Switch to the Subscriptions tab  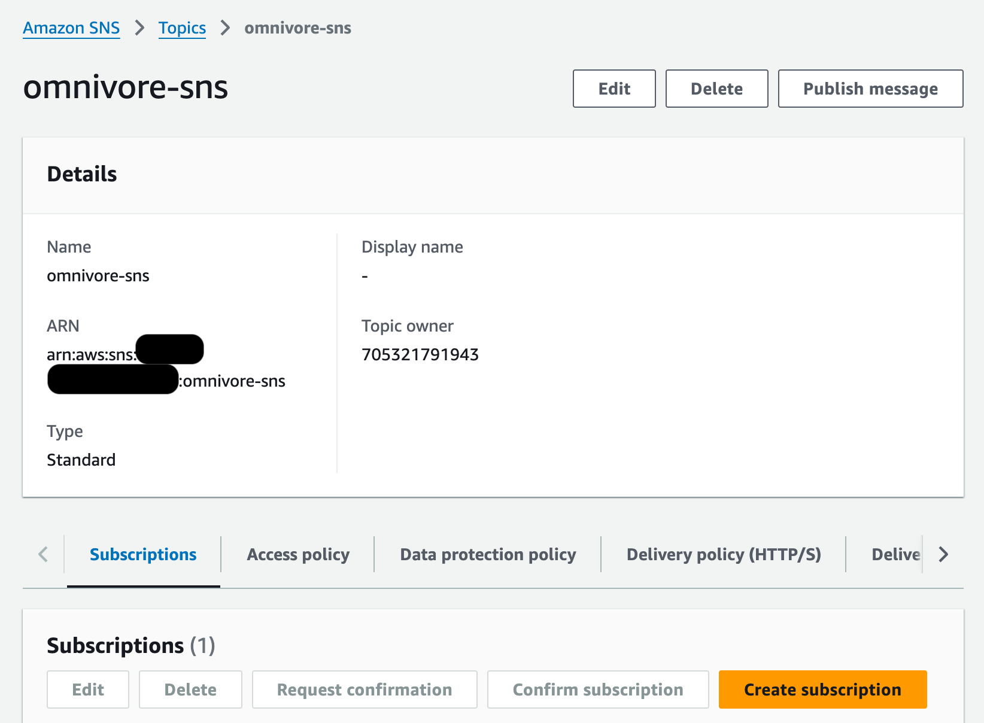[x=143, y=554]
